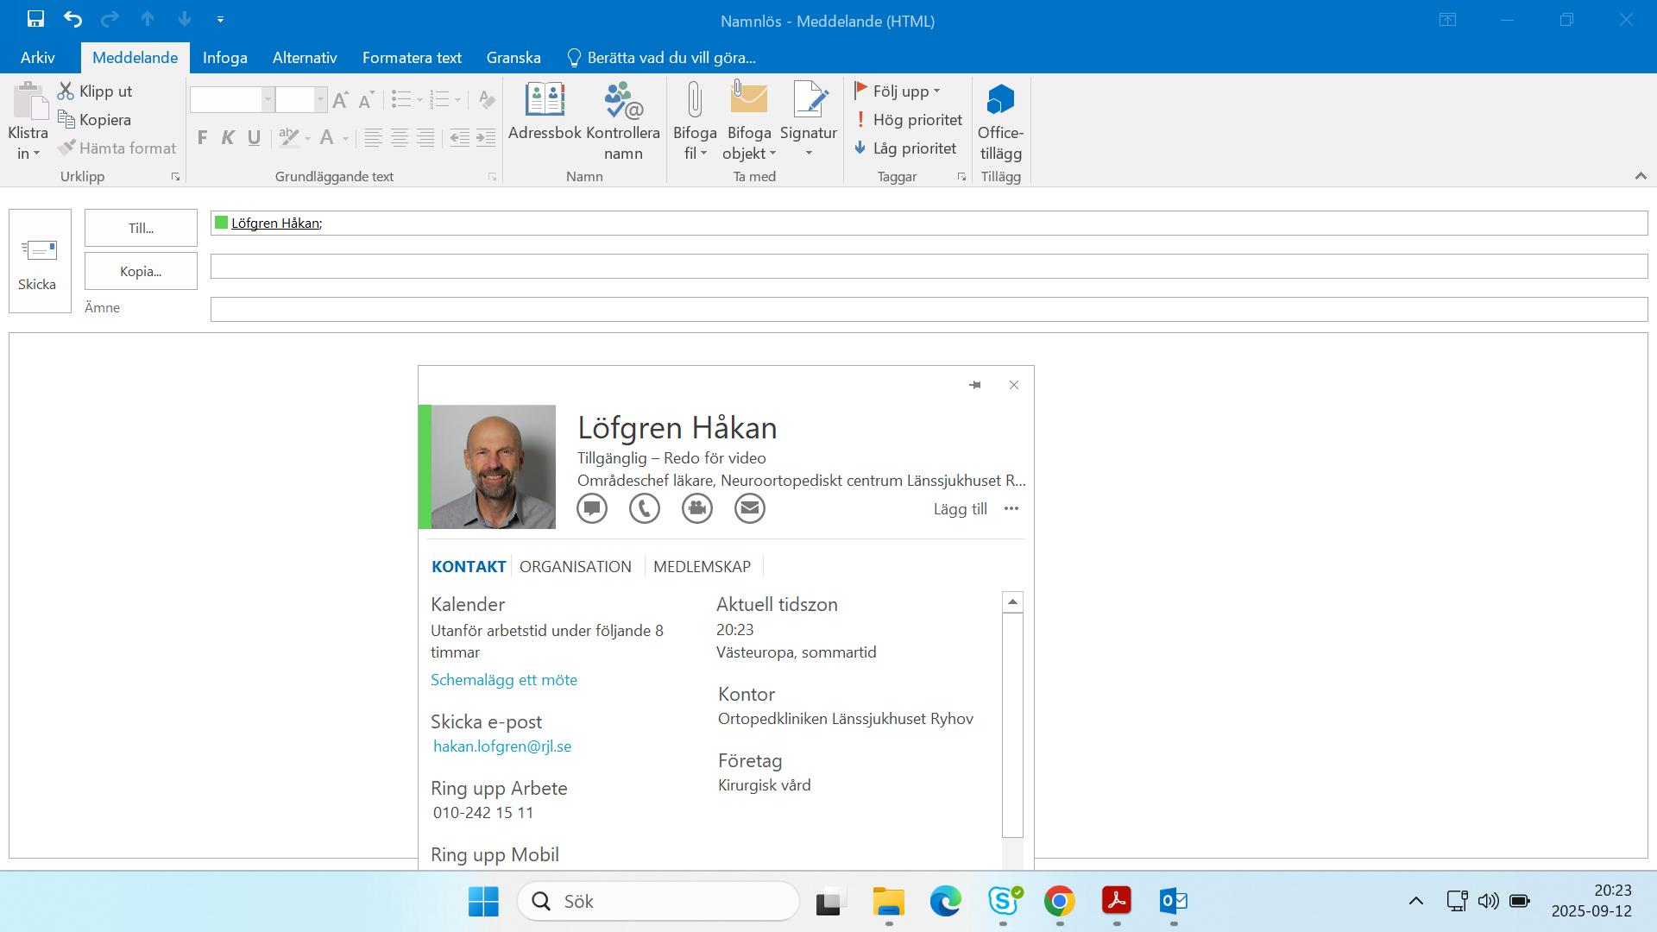Screen dimensions: 1657x932
Task: Open Chrome from the taskbar
Action: (1059, 902)
